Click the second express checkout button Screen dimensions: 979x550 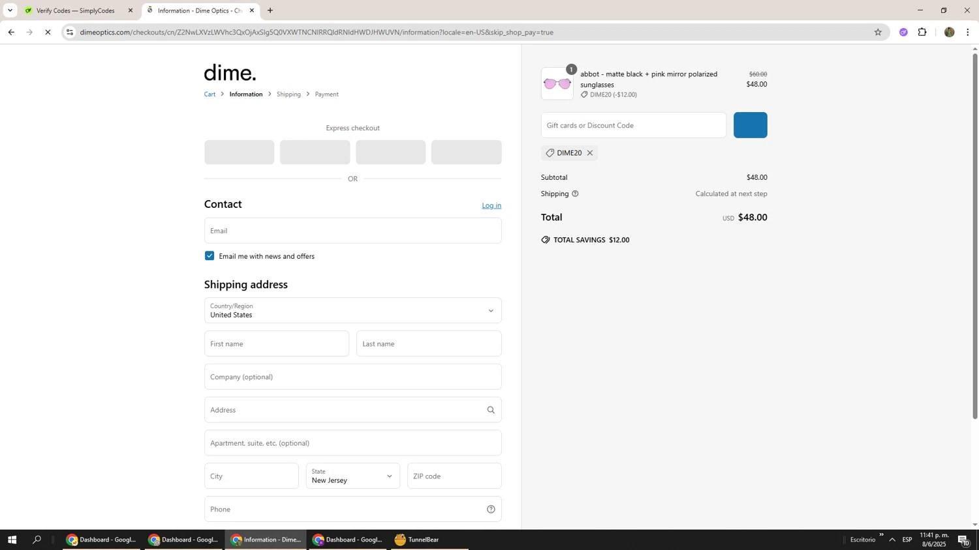point(315,152)
